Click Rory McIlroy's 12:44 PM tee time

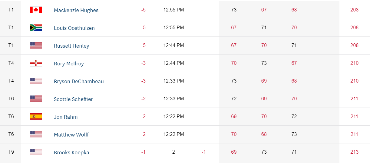pos(173,63)
